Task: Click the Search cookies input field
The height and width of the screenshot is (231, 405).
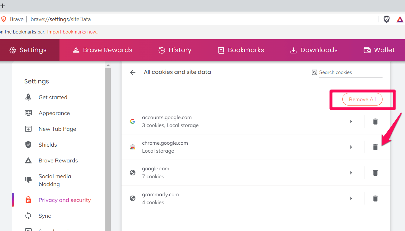Action: point(350,72)
